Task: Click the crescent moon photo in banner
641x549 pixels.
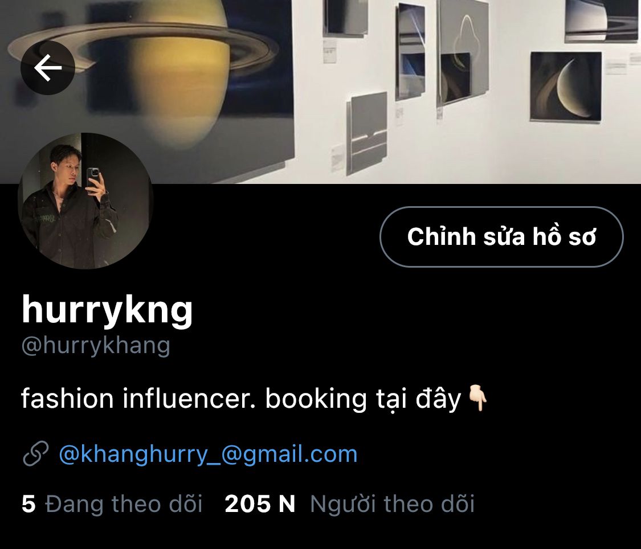Action: point(566,86)
